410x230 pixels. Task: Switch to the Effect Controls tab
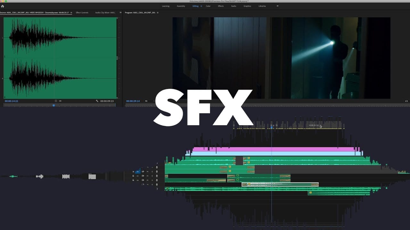(82, 12)
